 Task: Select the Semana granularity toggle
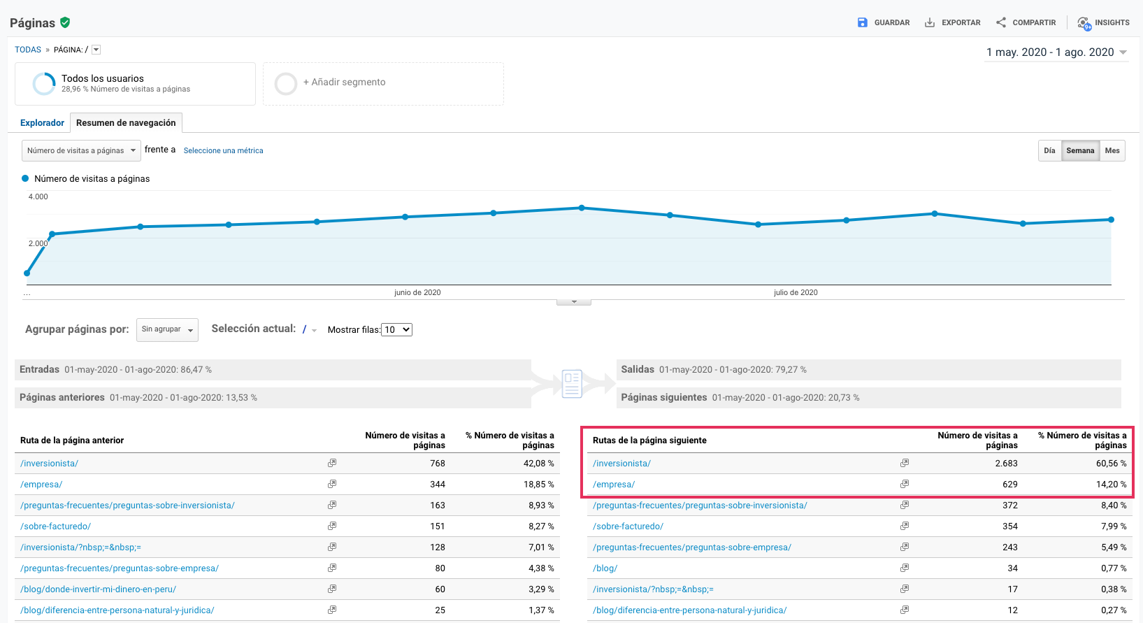[x=1080, y=151]
